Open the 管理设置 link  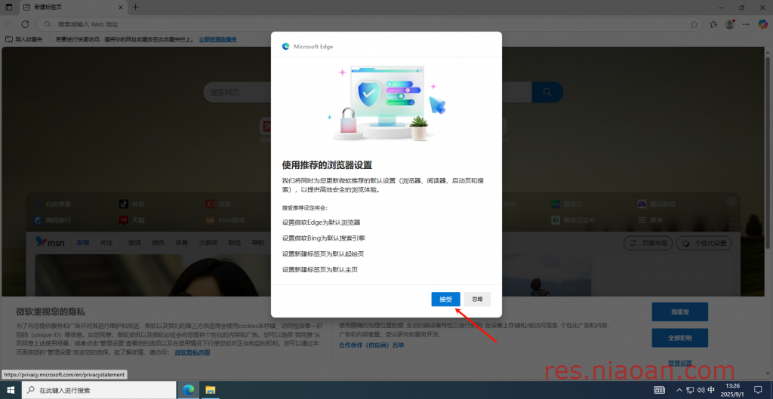coord(680,363)
